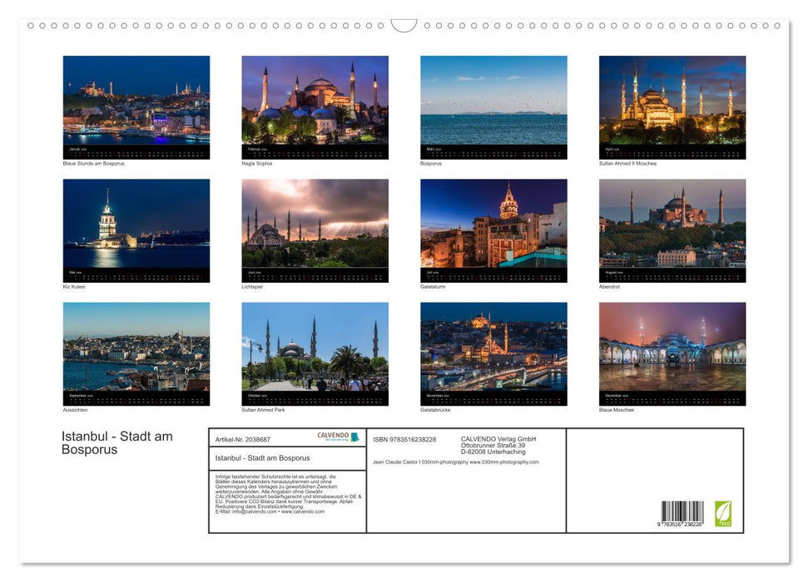The height and width of the screenshot is (582, 808).
Task: Expand the Juni calendar strip
Action: tap(315, 275)
